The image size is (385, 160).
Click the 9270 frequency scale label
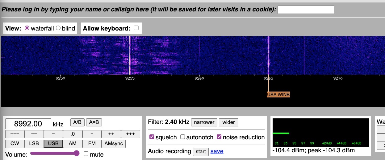pyautogui.click(x=338, y=78)
